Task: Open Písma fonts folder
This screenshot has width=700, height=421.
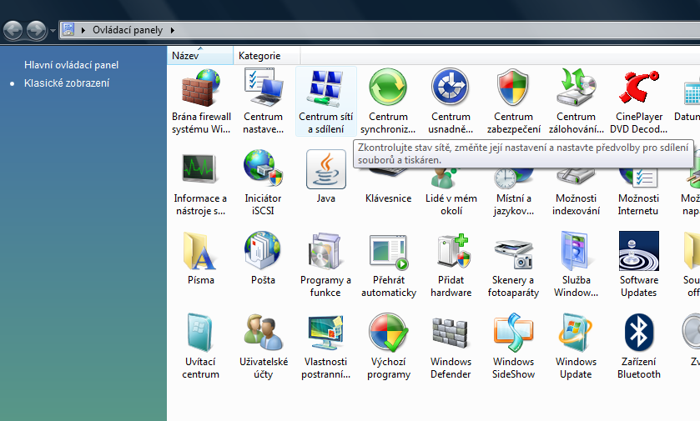Action: coord(200,251)
